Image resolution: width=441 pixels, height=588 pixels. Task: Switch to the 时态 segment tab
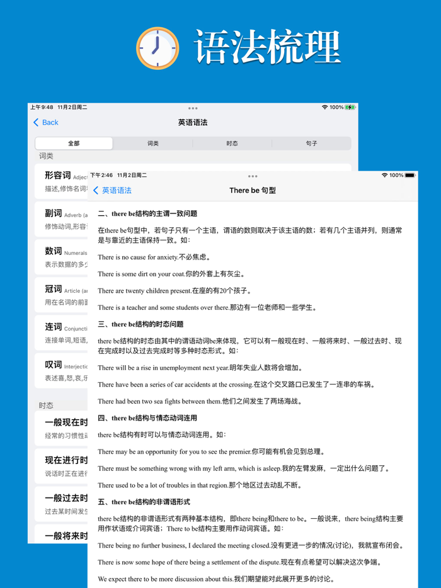click(x=232, y=144)
